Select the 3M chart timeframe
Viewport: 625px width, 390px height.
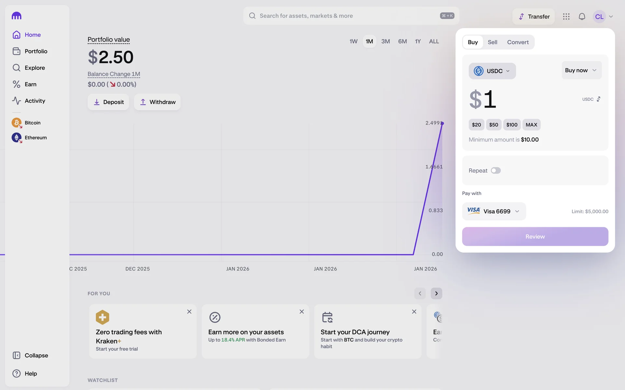[x=385, y=42]
